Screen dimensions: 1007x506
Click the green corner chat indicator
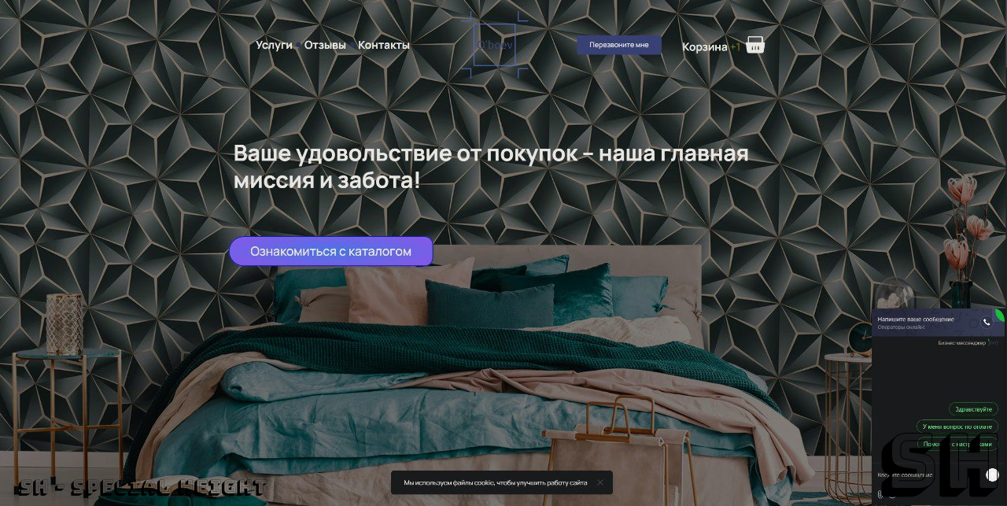point(1000,315)
